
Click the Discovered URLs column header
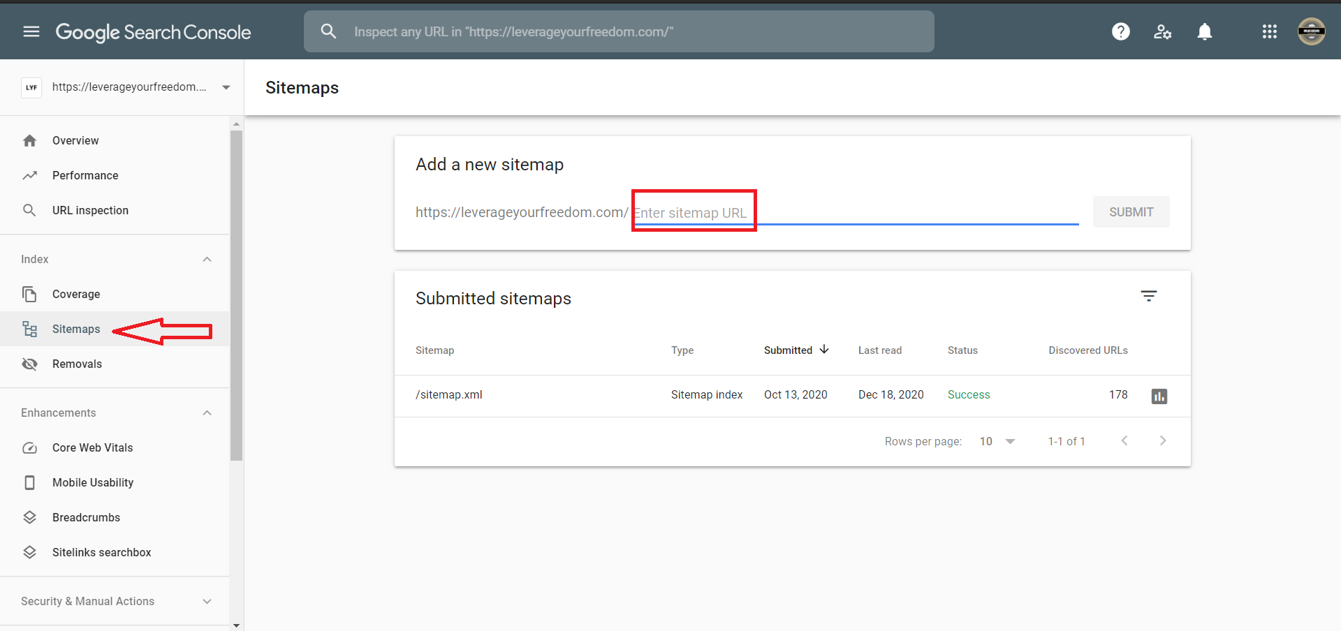pyautogui.click(x=1088, y=350)
